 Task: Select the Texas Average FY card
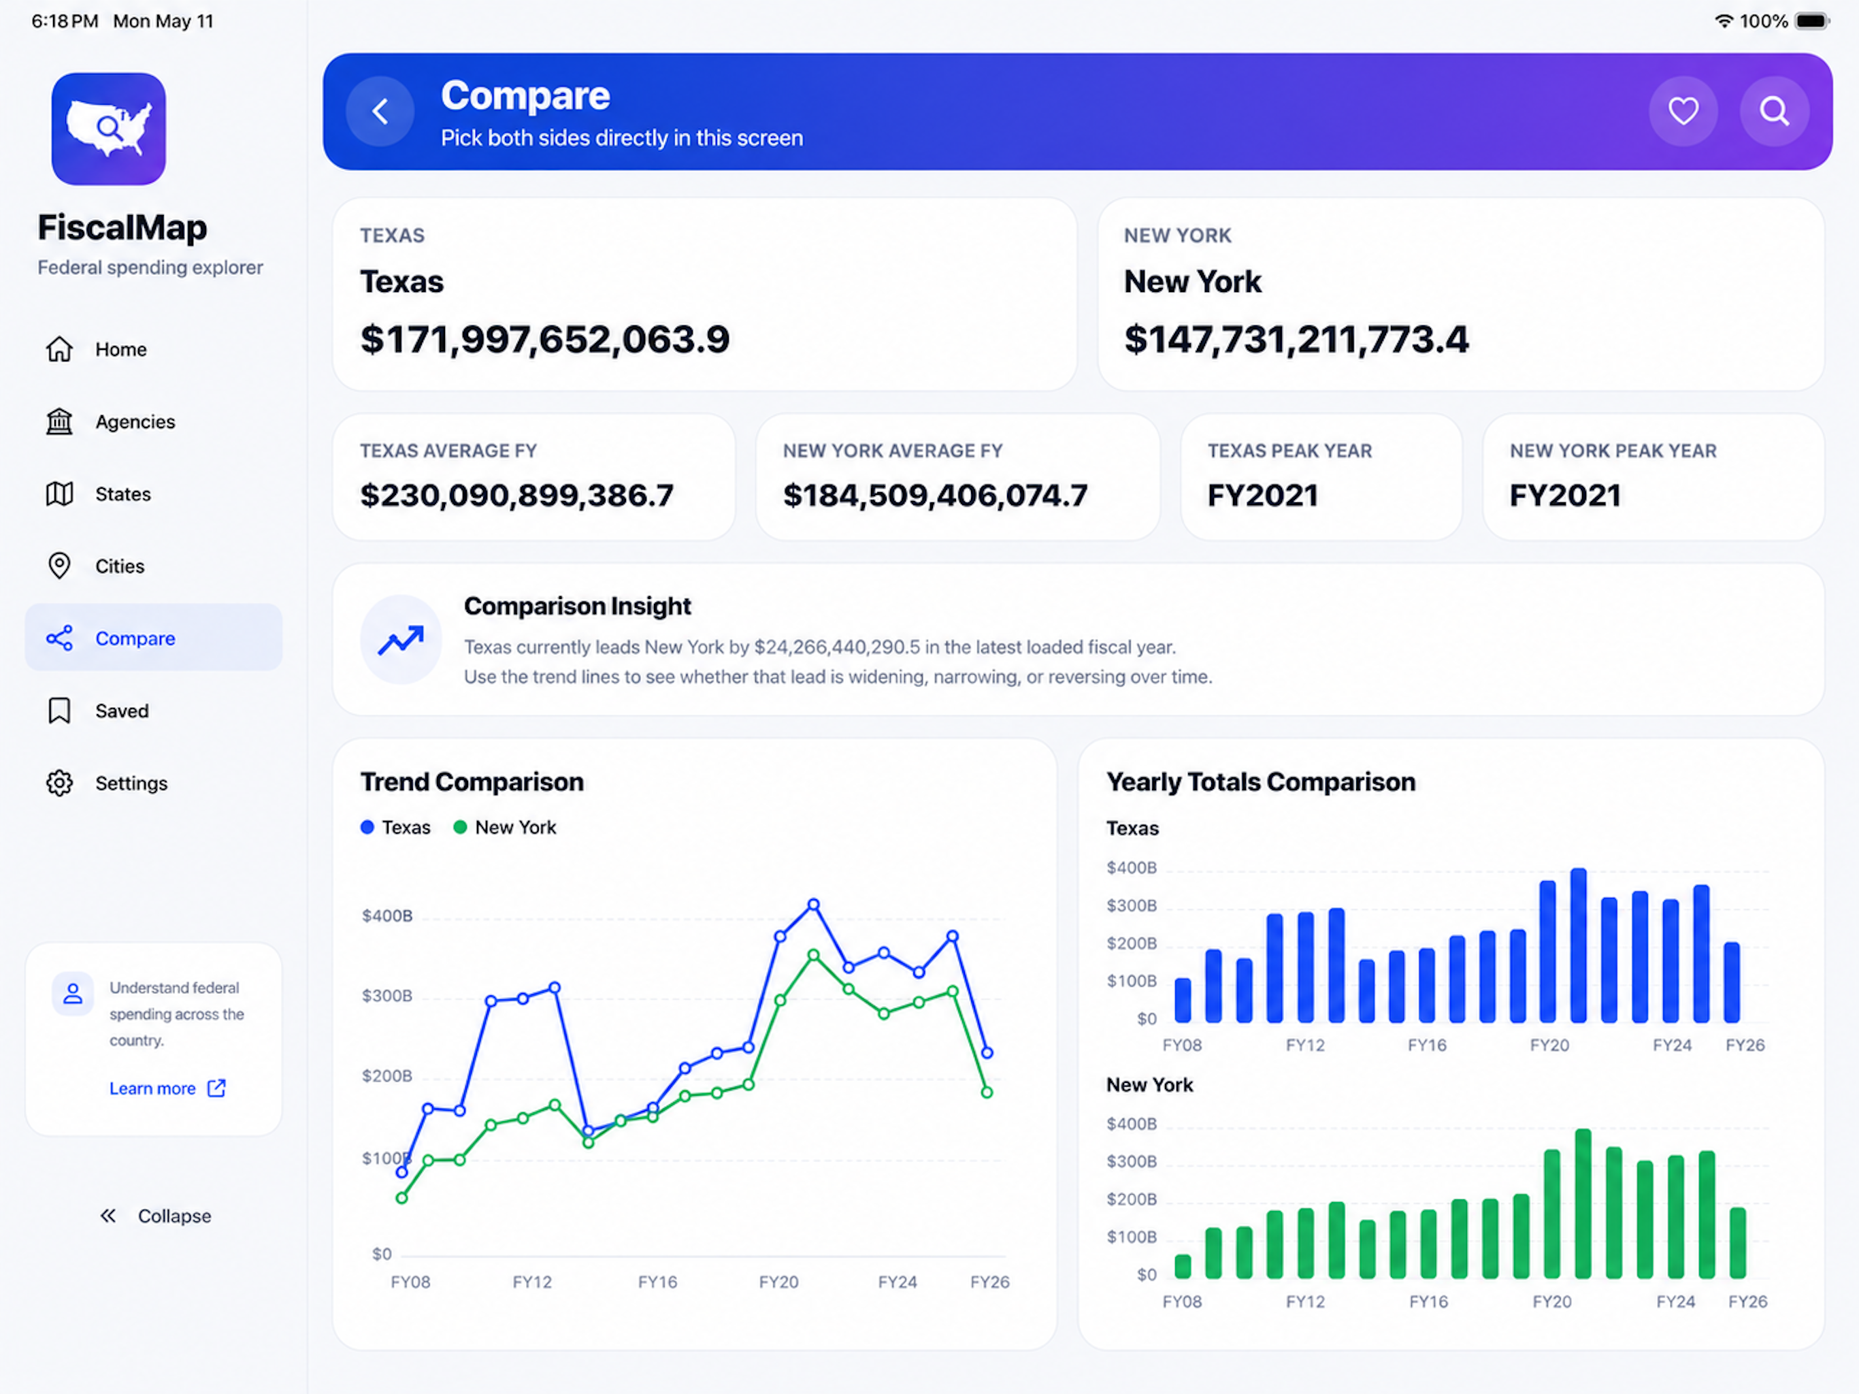pyautogui.click(x=533, y=476)
